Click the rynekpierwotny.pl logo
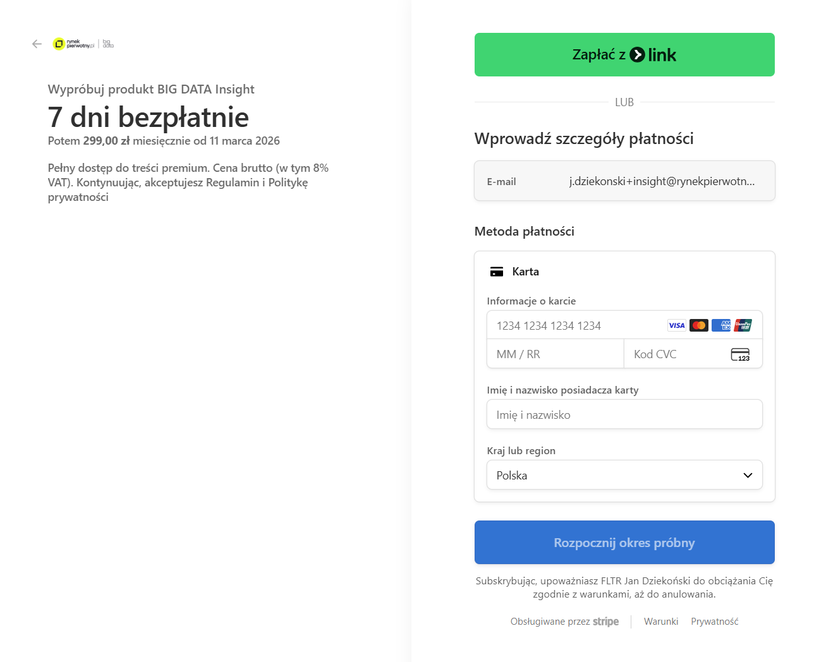The image size is (826, 662). tap(73, 44)
